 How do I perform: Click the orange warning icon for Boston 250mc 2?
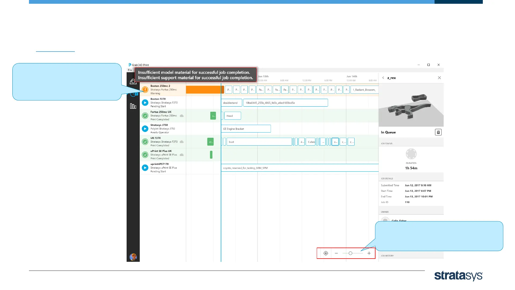tap(145, 89)
